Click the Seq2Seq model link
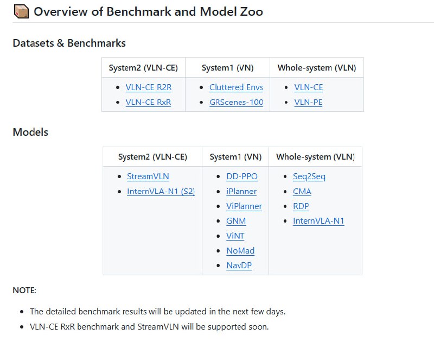The image size is (434, 341). pyautogui.click(x=309, y=176)
